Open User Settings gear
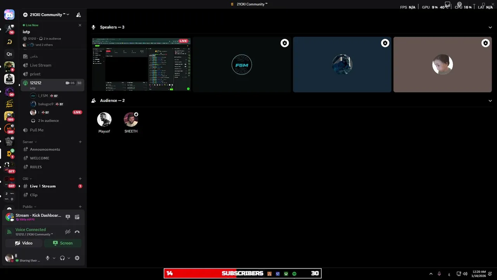497x280 pixels. pyautogui.click(x=77, y=258)
